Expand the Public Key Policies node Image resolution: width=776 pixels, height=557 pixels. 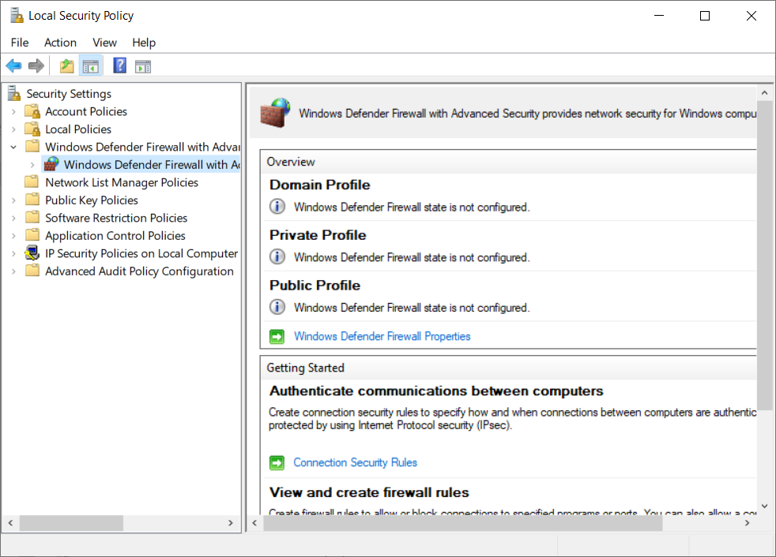point(14,200)
